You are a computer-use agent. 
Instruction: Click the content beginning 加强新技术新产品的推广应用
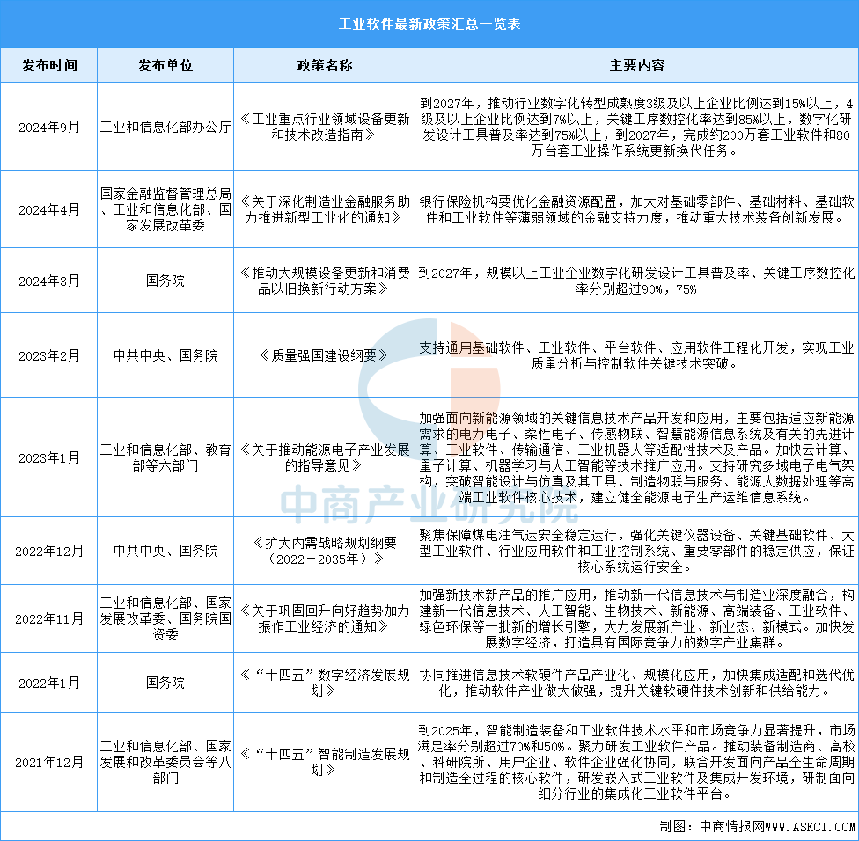pos(636,618)
